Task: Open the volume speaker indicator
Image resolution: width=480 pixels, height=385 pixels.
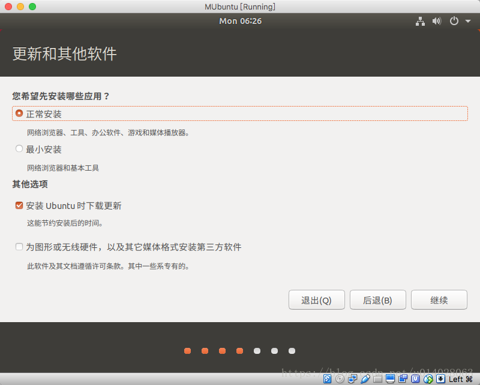Action: (437, 21)
